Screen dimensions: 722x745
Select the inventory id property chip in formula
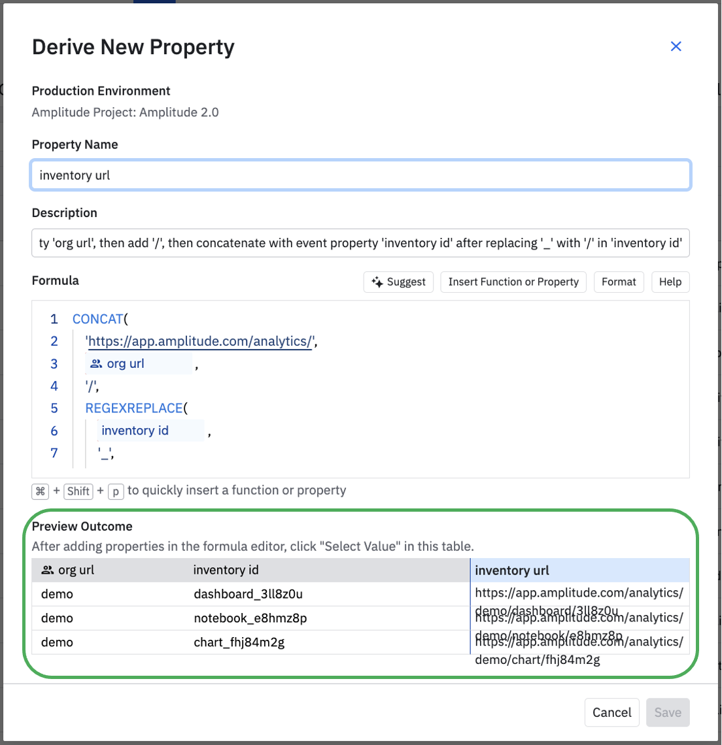coord(151,431)
